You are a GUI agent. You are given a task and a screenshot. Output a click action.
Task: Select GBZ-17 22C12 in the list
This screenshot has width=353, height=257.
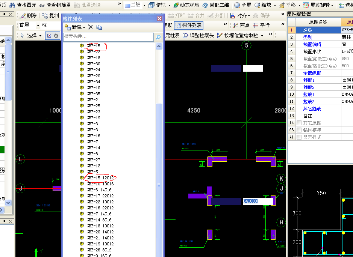coord(100,196)
